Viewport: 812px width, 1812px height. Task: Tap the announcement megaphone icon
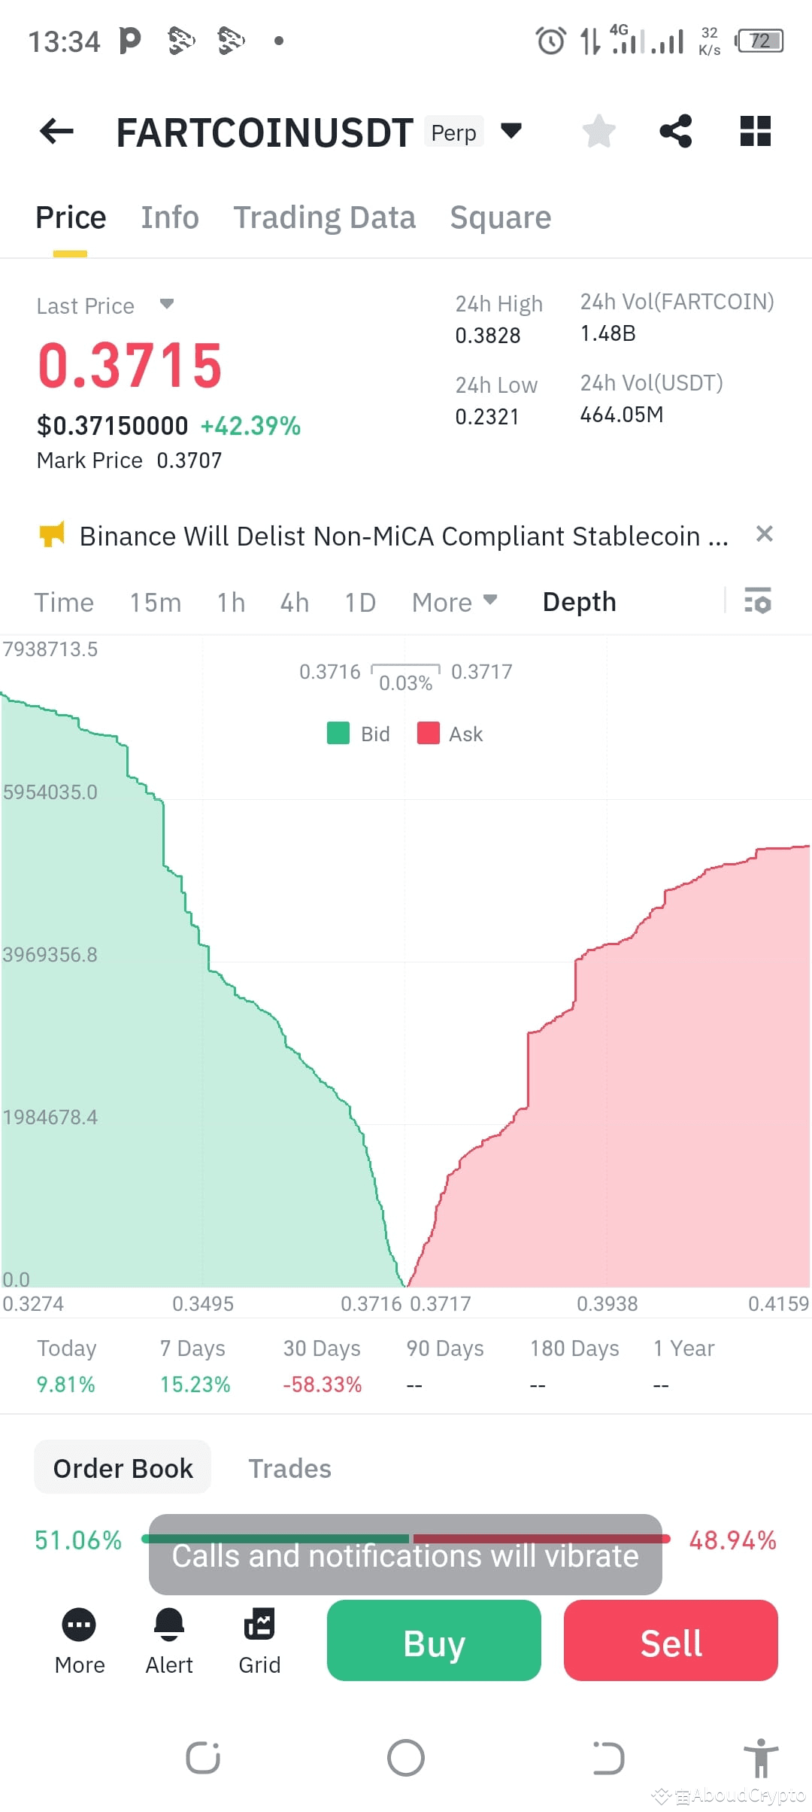pos(52,535)
